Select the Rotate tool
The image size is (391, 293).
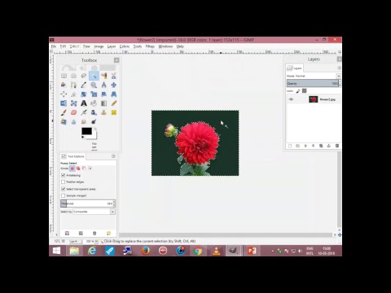[84, 94]
